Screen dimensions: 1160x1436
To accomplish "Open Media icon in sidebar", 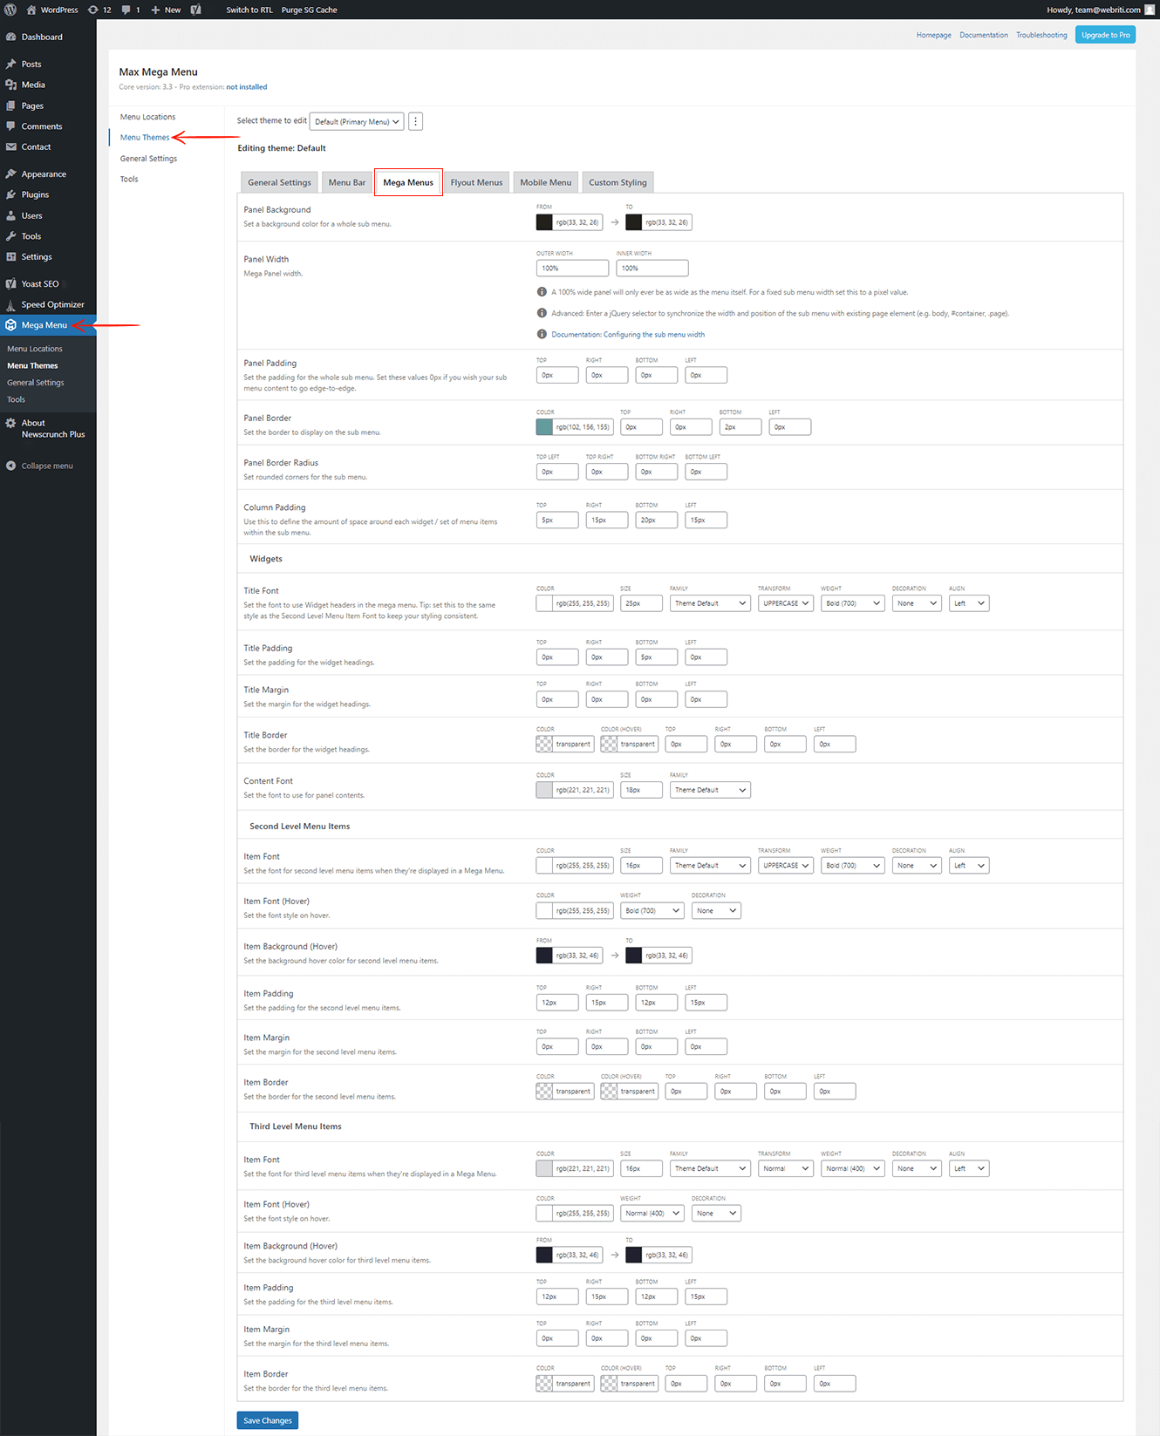I will point(10,85).
